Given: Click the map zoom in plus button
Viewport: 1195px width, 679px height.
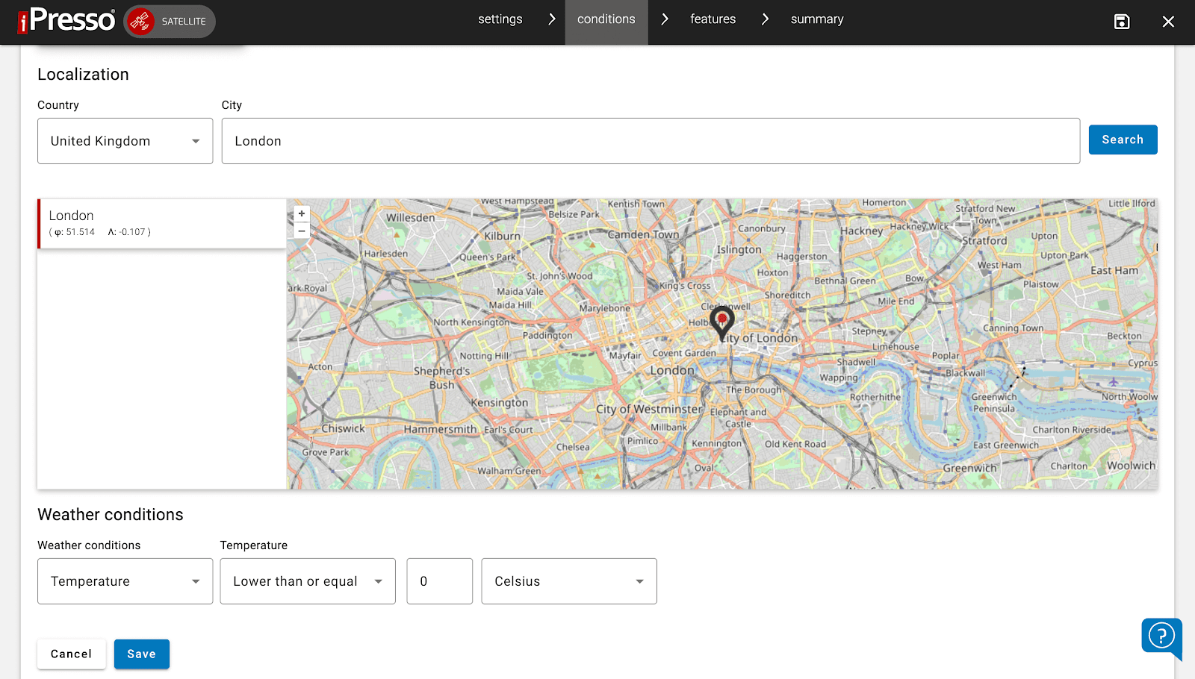Looking at the screenshot, I should [x=302, y=213].
